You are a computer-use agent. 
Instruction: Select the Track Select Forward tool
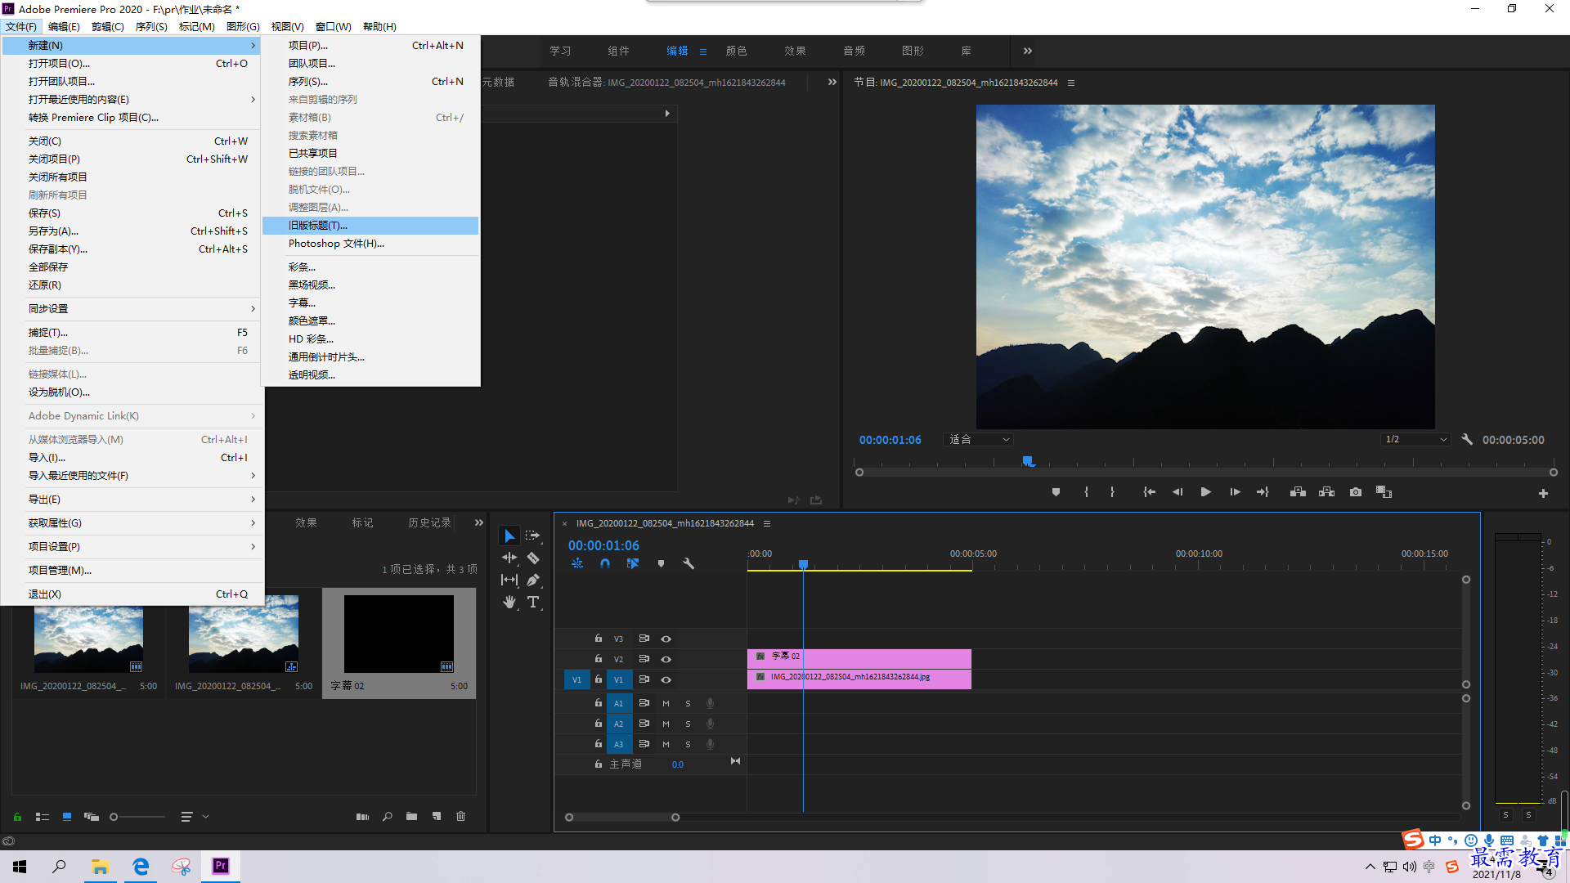click(x=533, y=536)
